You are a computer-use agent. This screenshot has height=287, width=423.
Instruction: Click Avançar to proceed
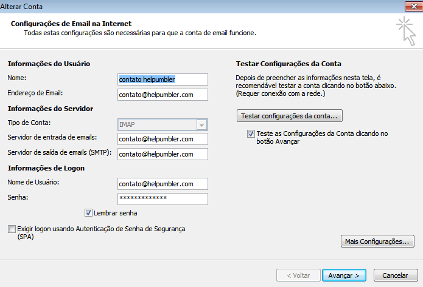pyautogui.click(x=343, y=275)
